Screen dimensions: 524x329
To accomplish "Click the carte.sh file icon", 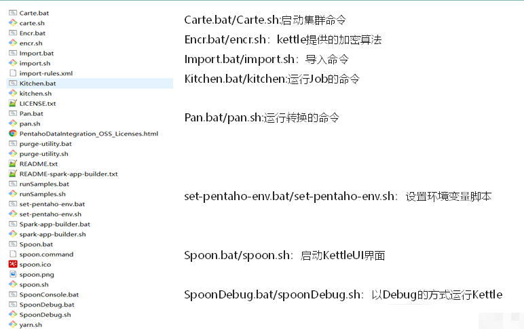I will tap(13, 22).
